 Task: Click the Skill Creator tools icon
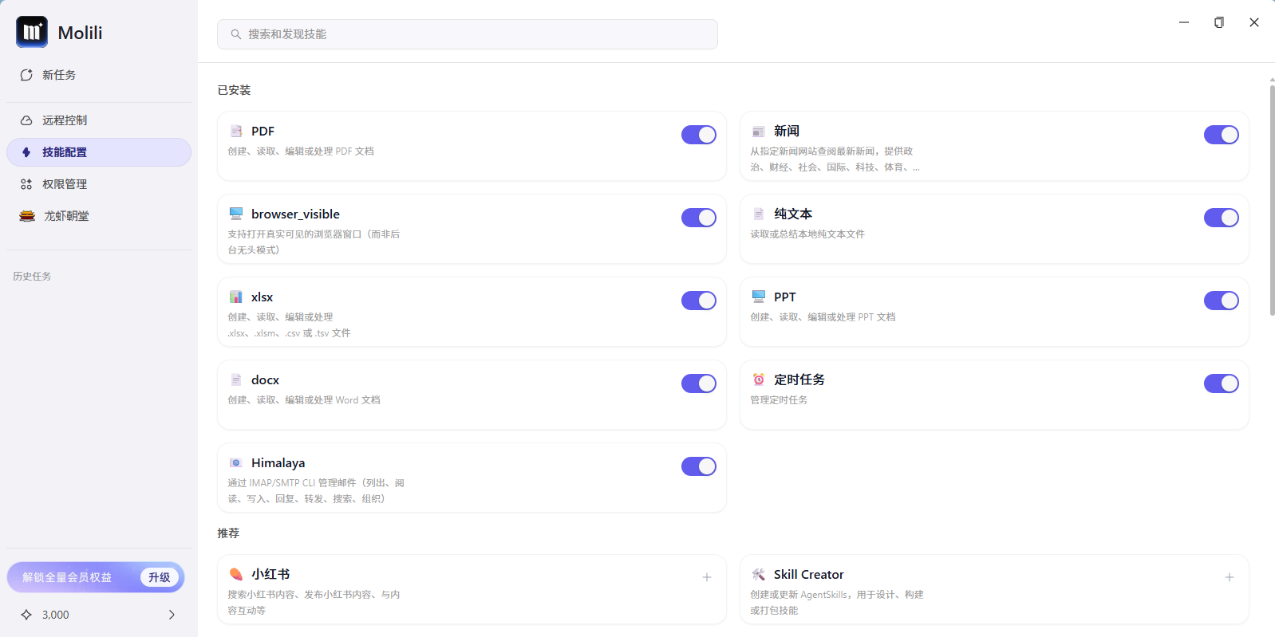pyautogui.click(x=759, y=574)
